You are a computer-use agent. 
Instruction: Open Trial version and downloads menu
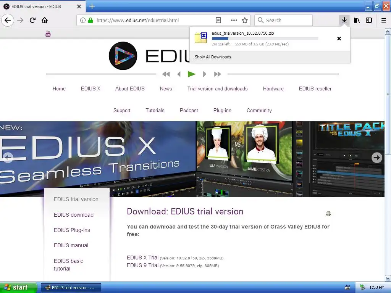click(x=217, y=89)
